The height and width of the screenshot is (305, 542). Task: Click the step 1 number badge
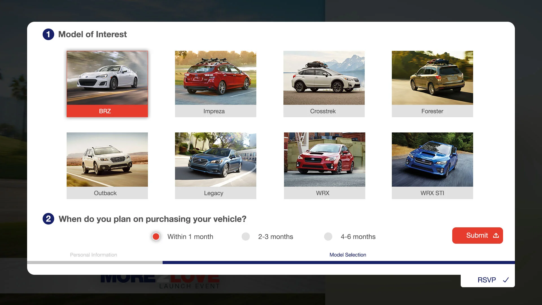point(48,34)
